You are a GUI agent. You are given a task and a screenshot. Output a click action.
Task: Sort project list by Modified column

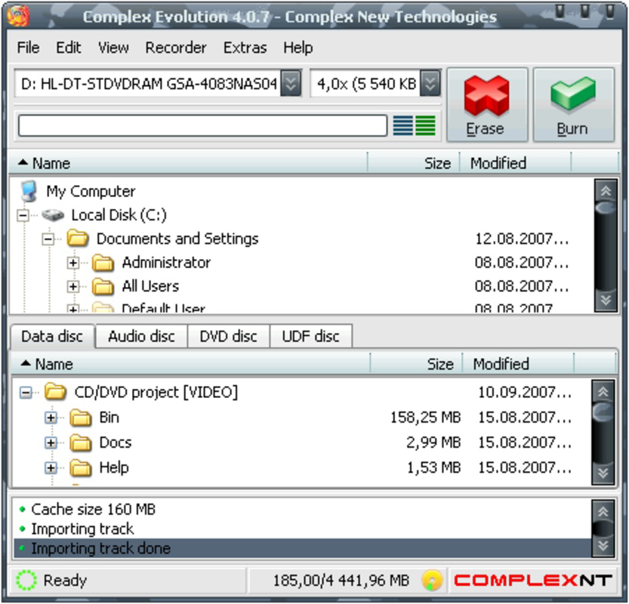coord(518,364)
